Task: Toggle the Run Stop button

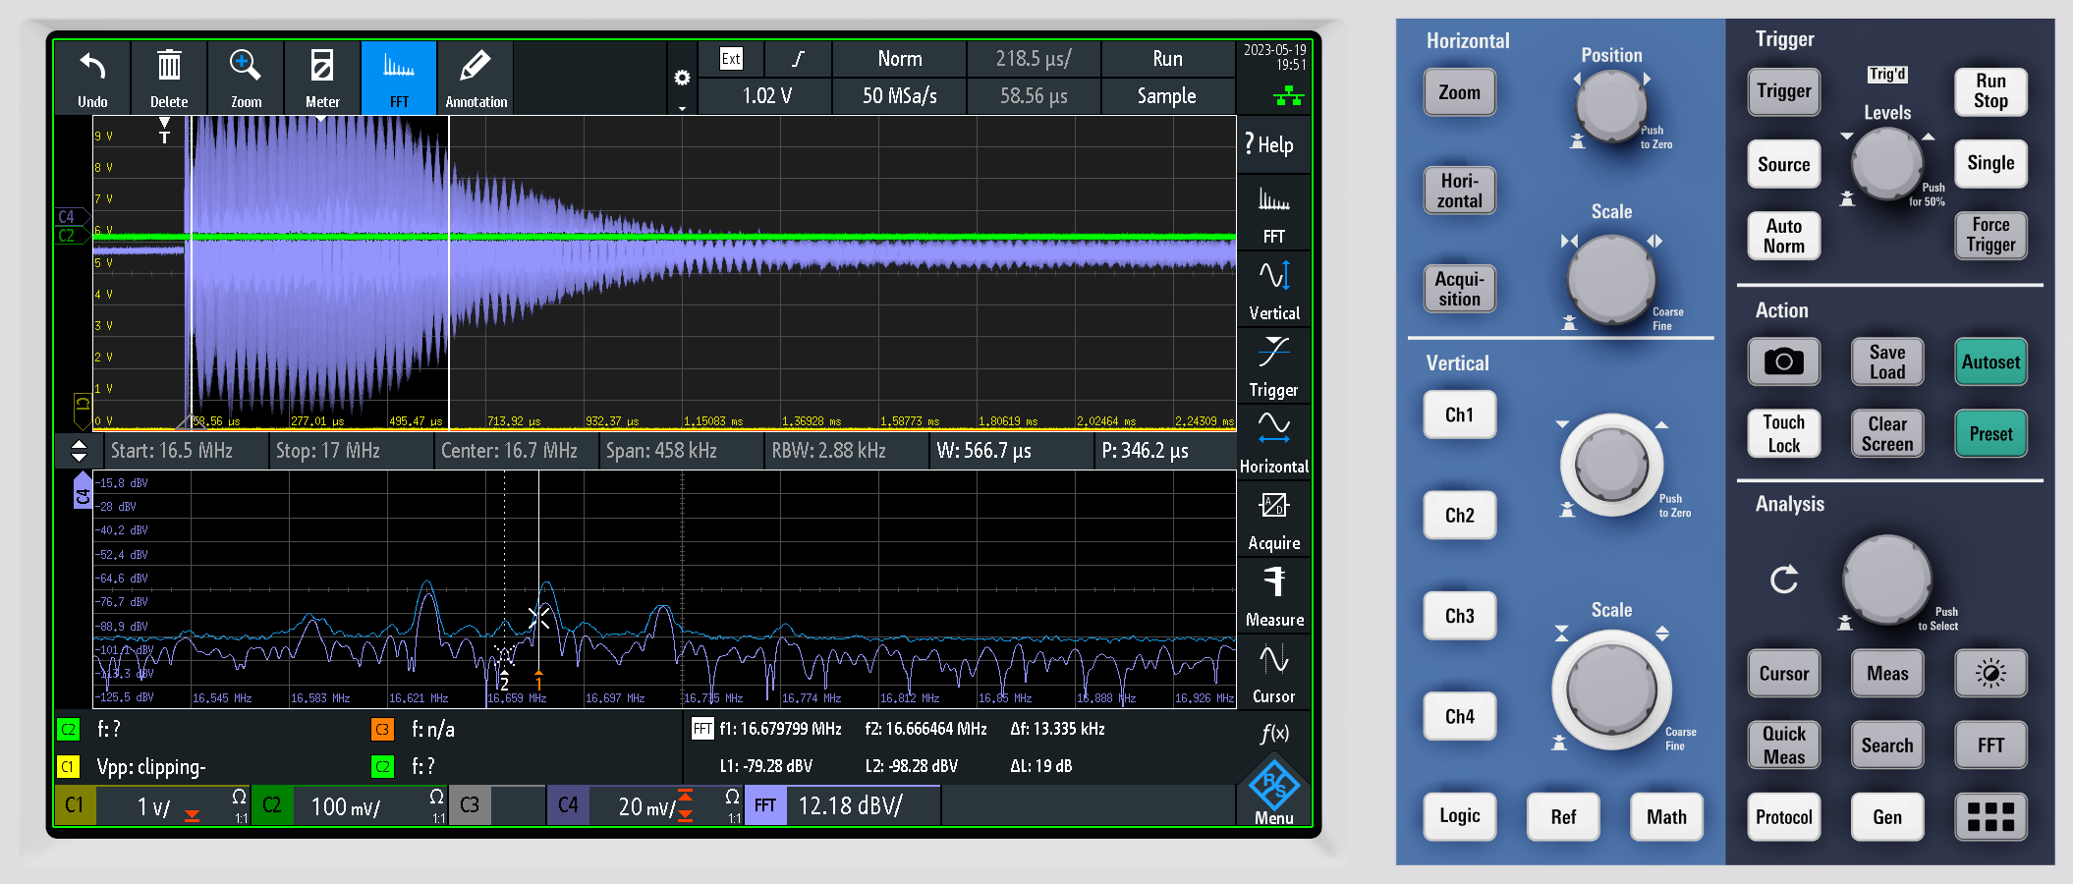Action: tap(1989, 91)
